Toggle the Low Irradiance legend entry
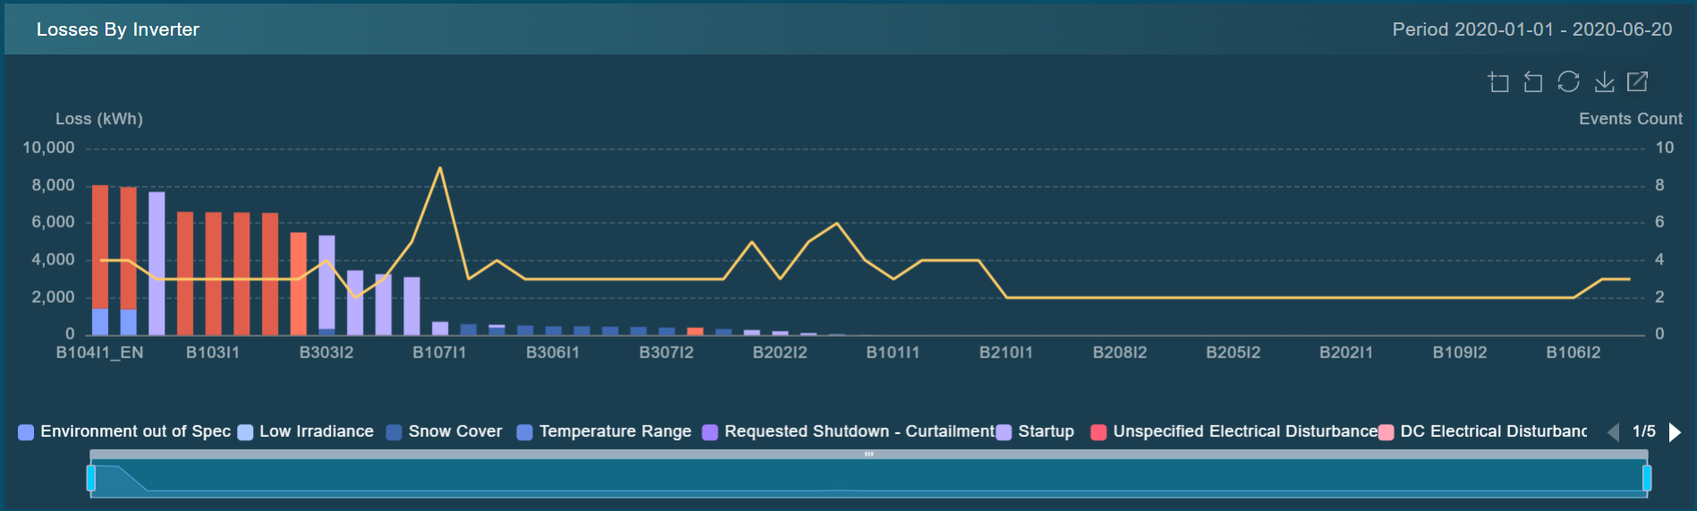The width and height of the screenshot is (1697, 511). [x=305, y=431]
